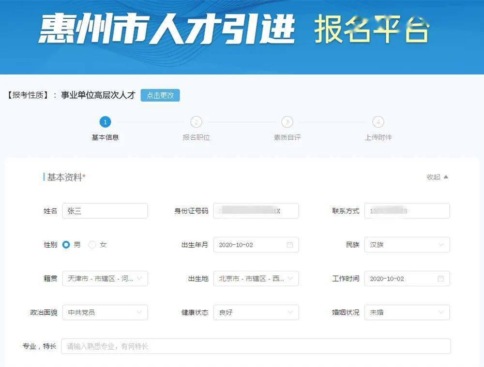The height and width of the screenshot is (367, 484).
Task: Click step 1 circle 基本信息
Action: click(105, 122)
